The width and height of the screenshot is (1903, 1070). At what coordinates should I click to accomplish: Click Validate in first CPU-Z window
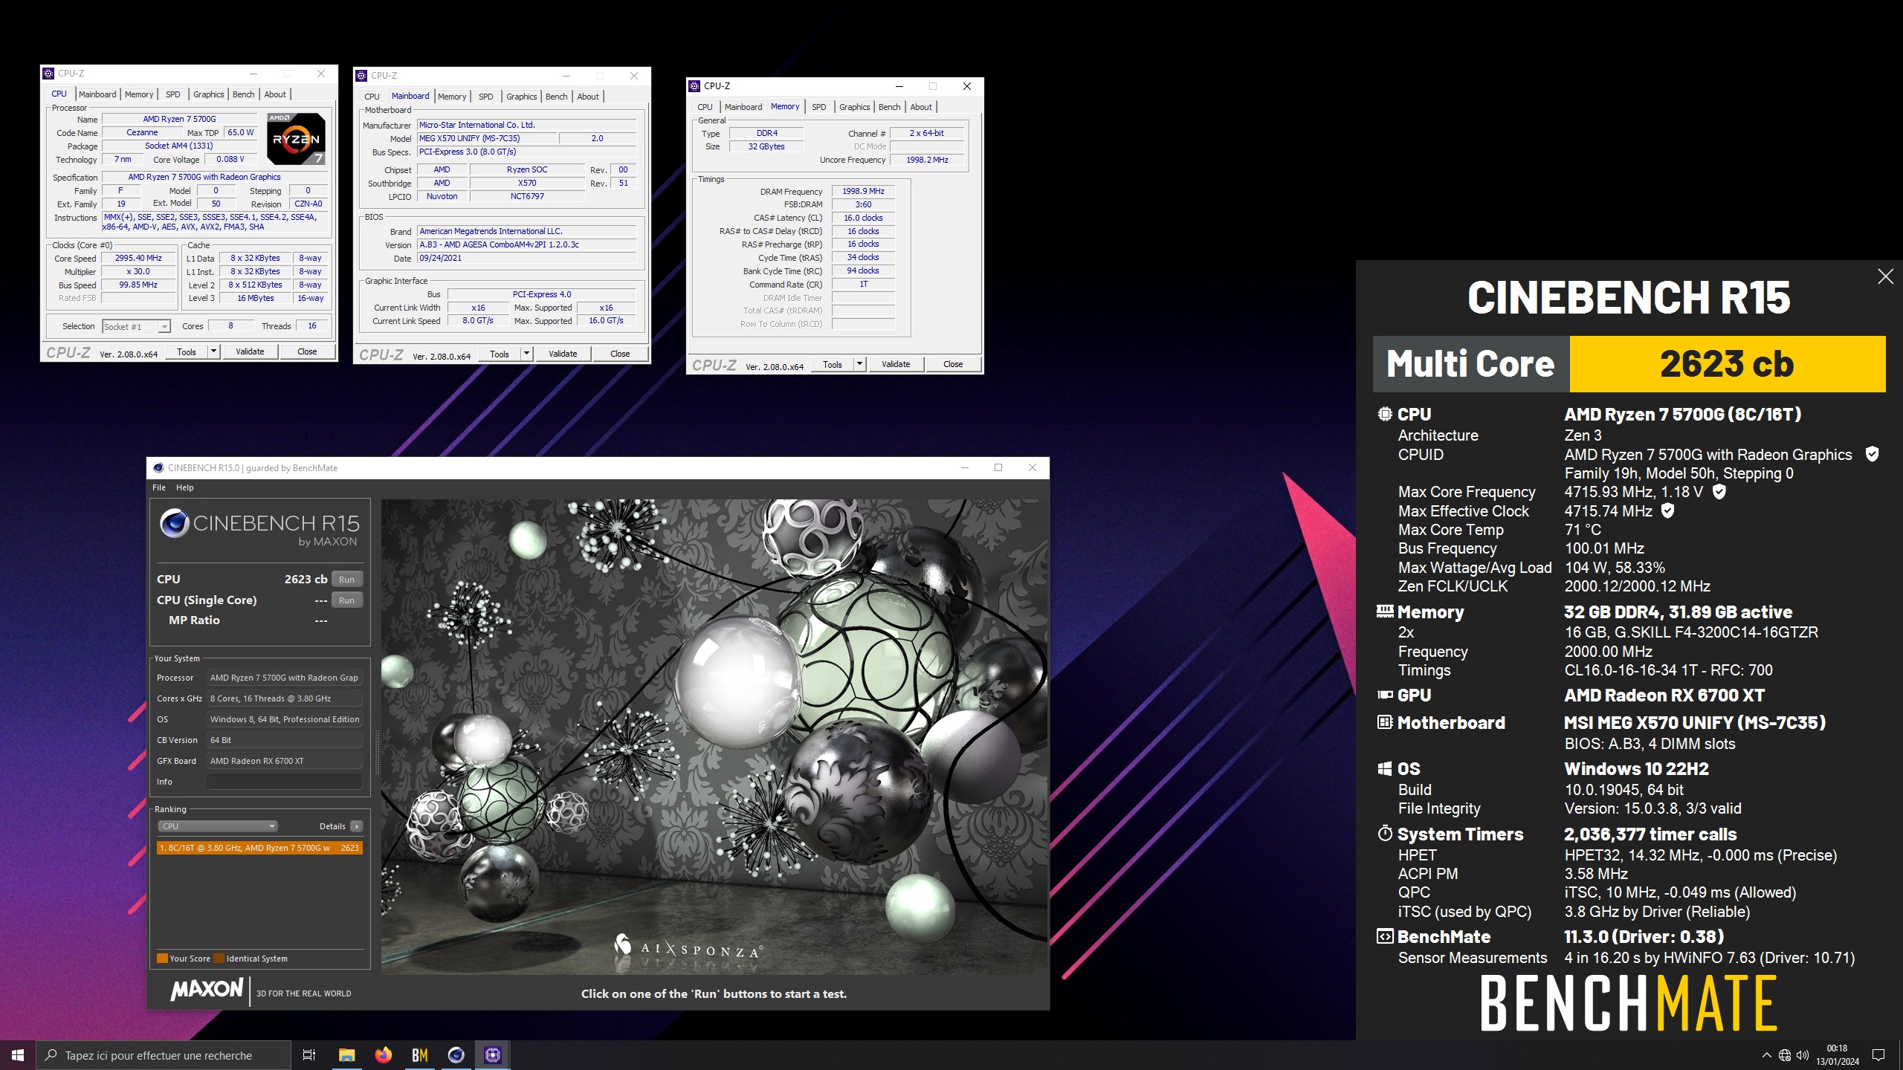(250, 351)
